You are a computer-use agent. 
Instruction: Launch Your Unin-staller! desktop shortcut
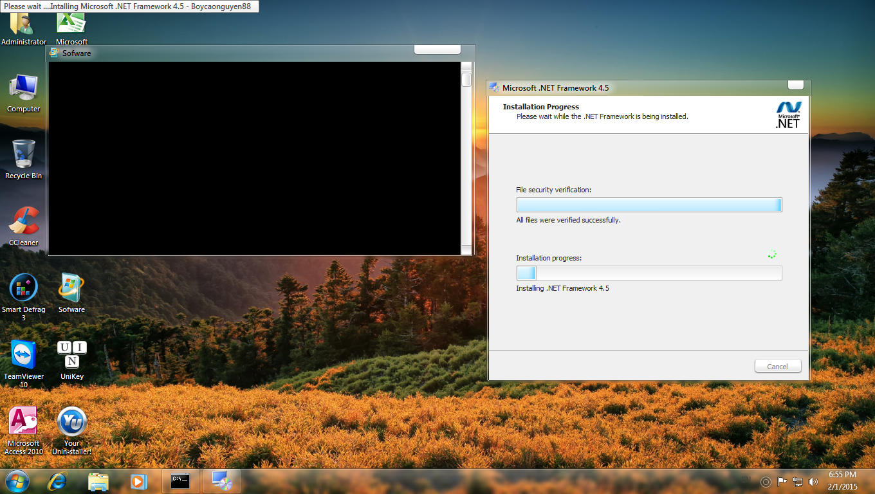[x=71, y=431]
